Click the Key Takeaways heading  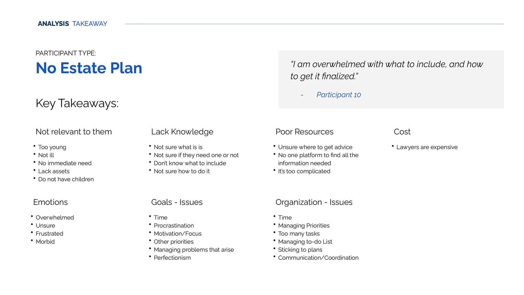77,103
